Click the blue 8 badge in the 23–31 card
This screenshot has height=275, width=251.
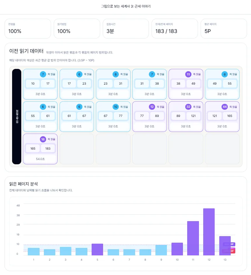116,74
